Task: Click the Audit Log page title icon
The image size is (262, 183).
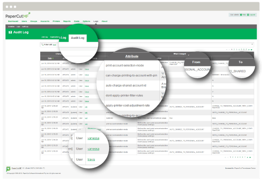Action: click(10, 32)
